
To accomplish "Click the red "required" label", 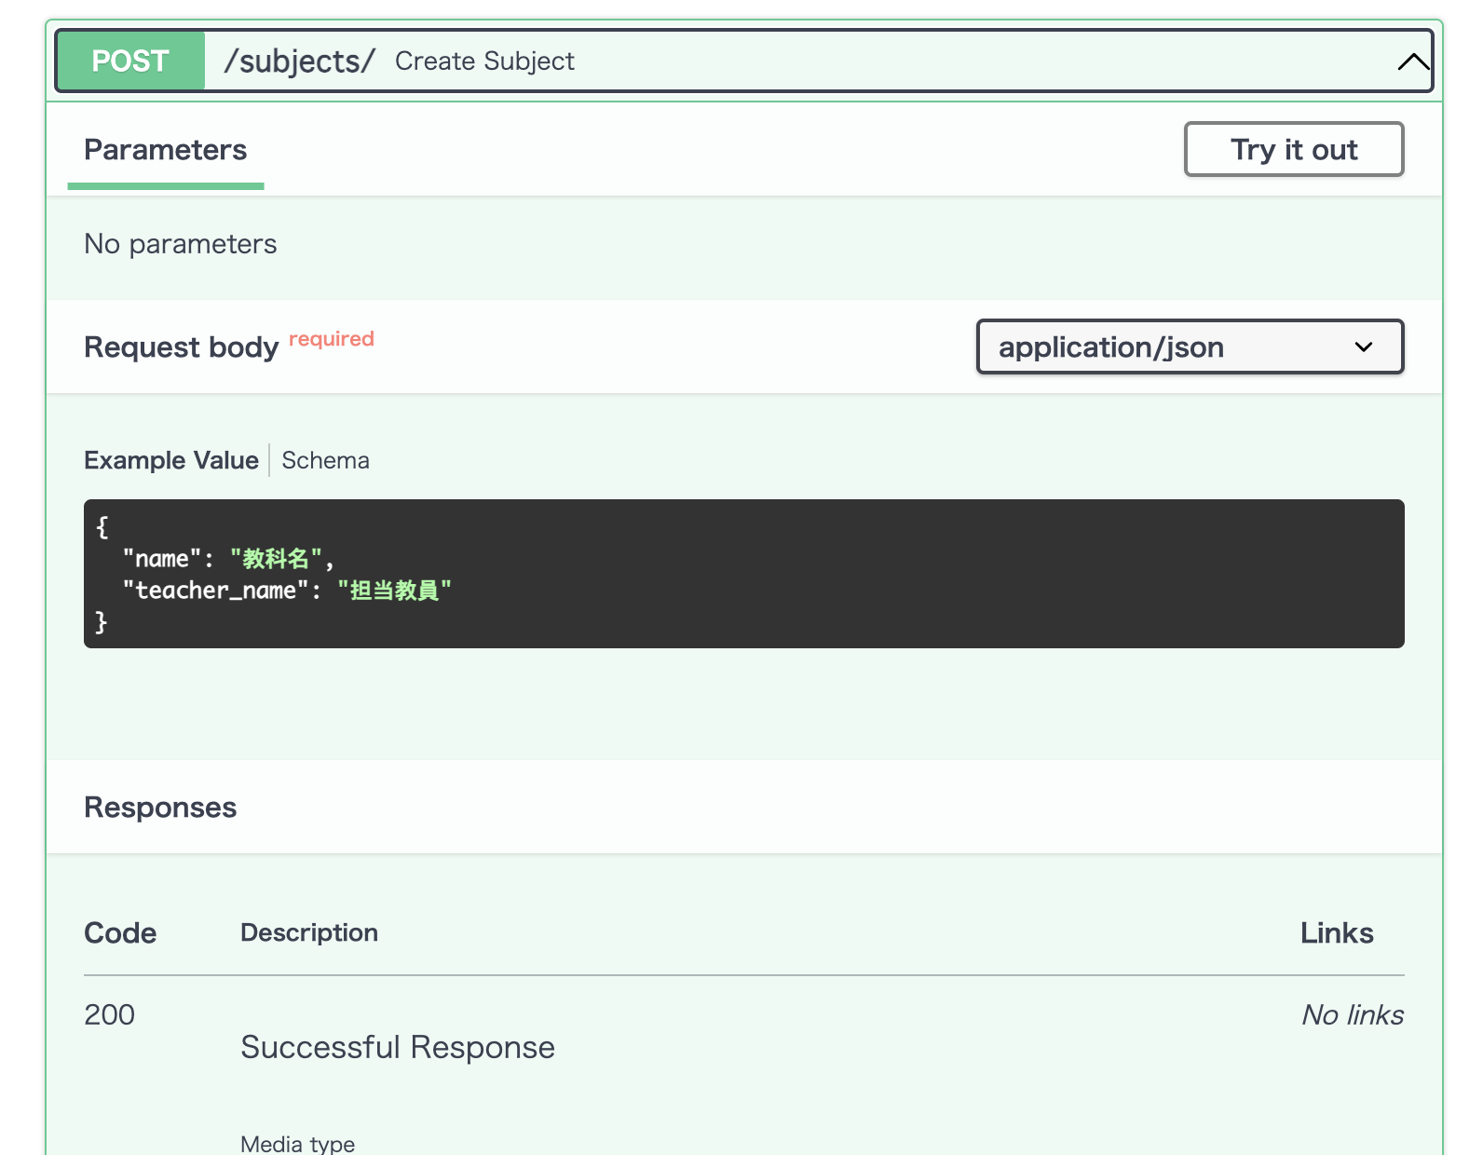I will click(332, 339).
